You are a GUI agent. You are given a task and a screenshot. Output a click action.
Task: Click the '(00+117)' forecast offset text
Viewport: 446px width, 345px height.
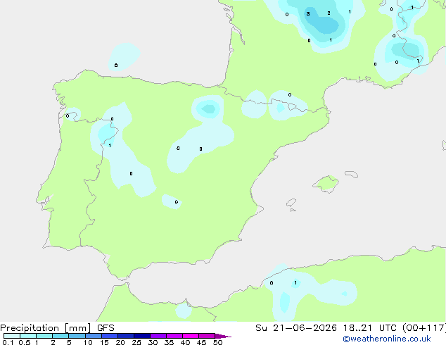tap(424, 328)
